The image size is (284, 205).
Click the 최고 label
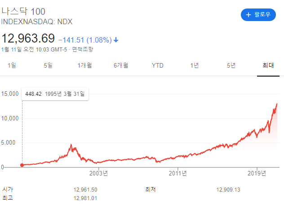[8, 198]
